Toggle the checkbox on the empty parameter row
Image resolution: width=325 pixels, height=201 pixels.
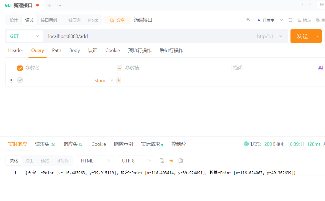20,80
